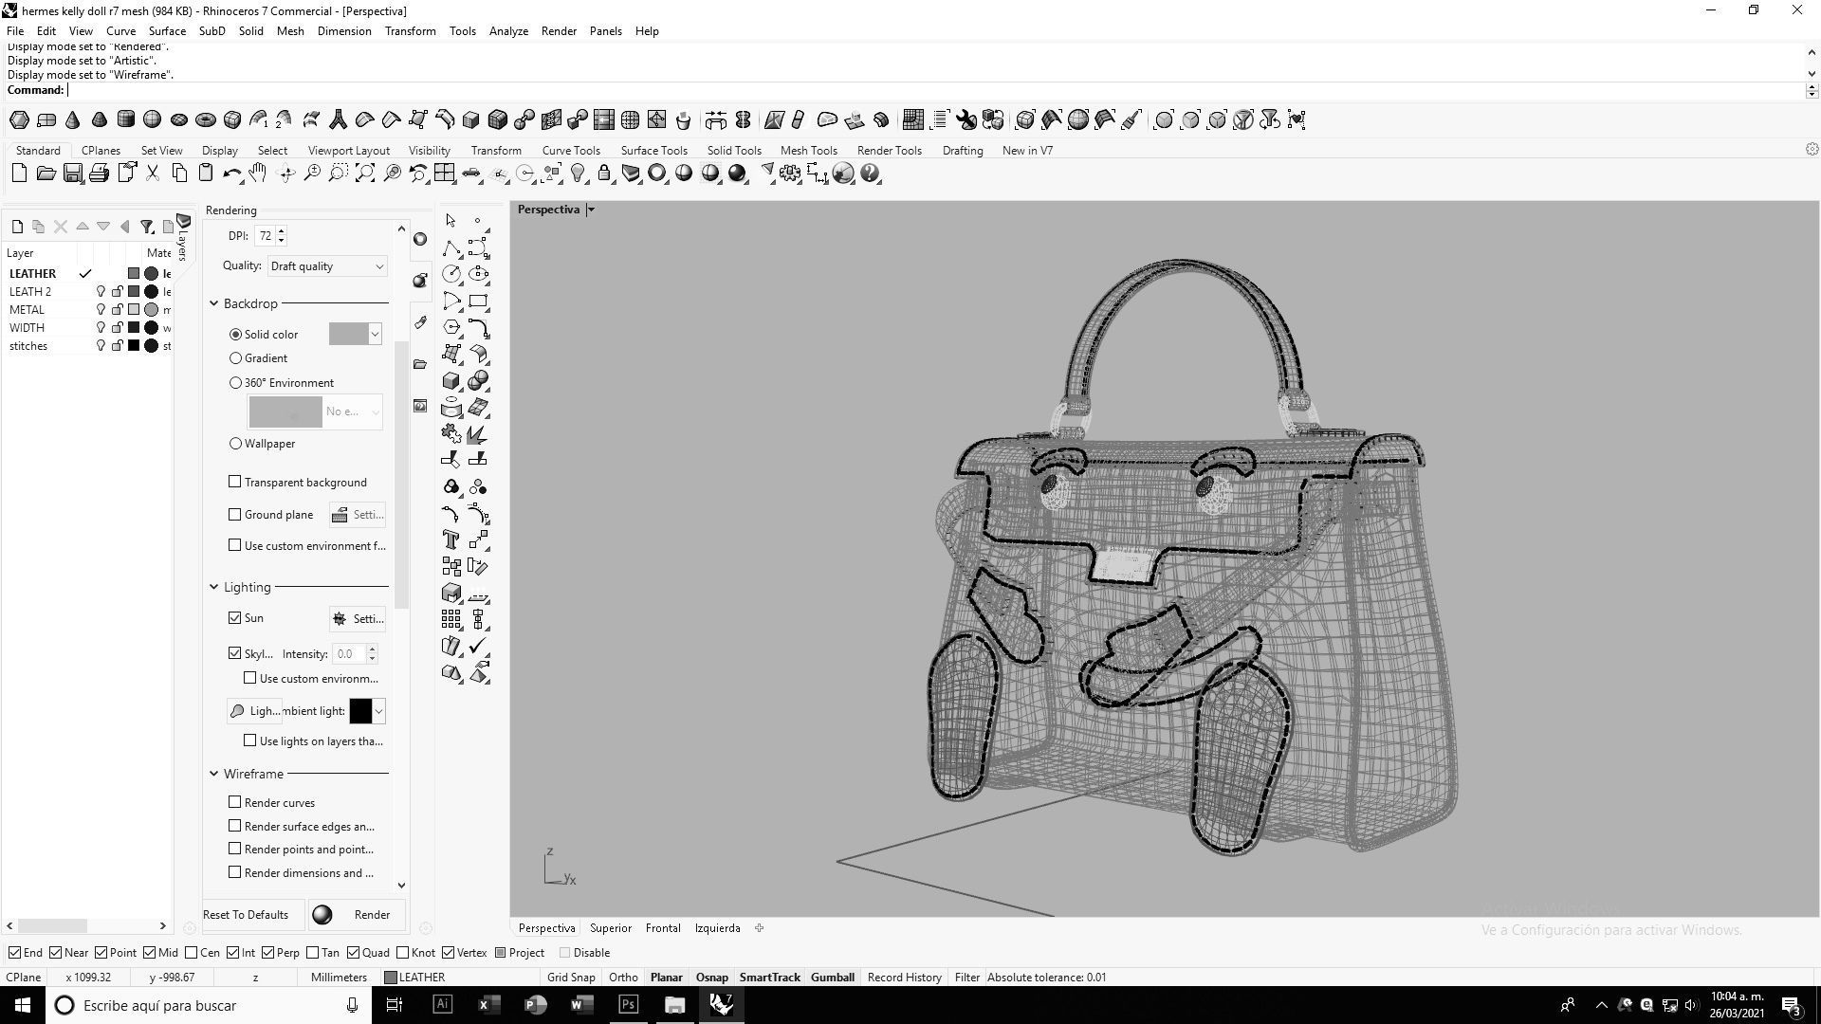Open the Surface menu
1821x1024 pixels.
coord(167,31)
